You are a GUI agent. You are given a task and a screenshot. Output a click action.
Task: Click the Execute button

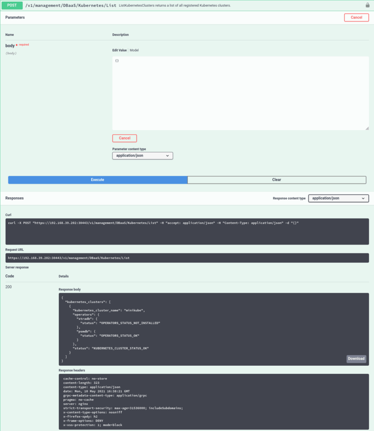[97, 180]
